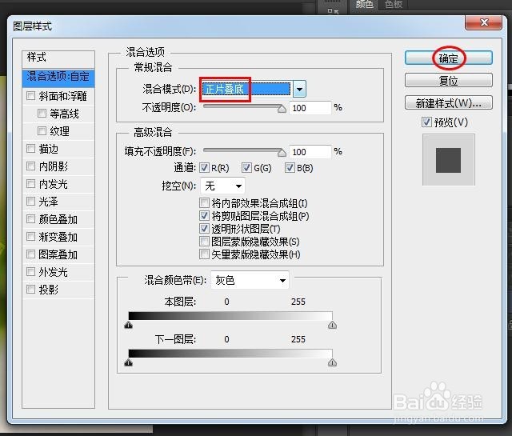Enable the 渐变叠加 gradient overlay checkbox
This screenshot has height=436, width=512.
(x=30, y=237)
